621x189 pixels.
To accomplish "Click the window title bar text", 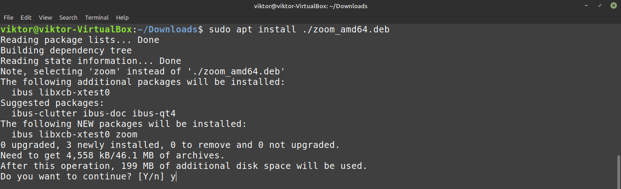I will click(310, 6).
